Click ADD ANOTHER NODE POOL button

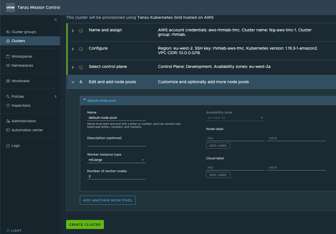tap(108, 200)
